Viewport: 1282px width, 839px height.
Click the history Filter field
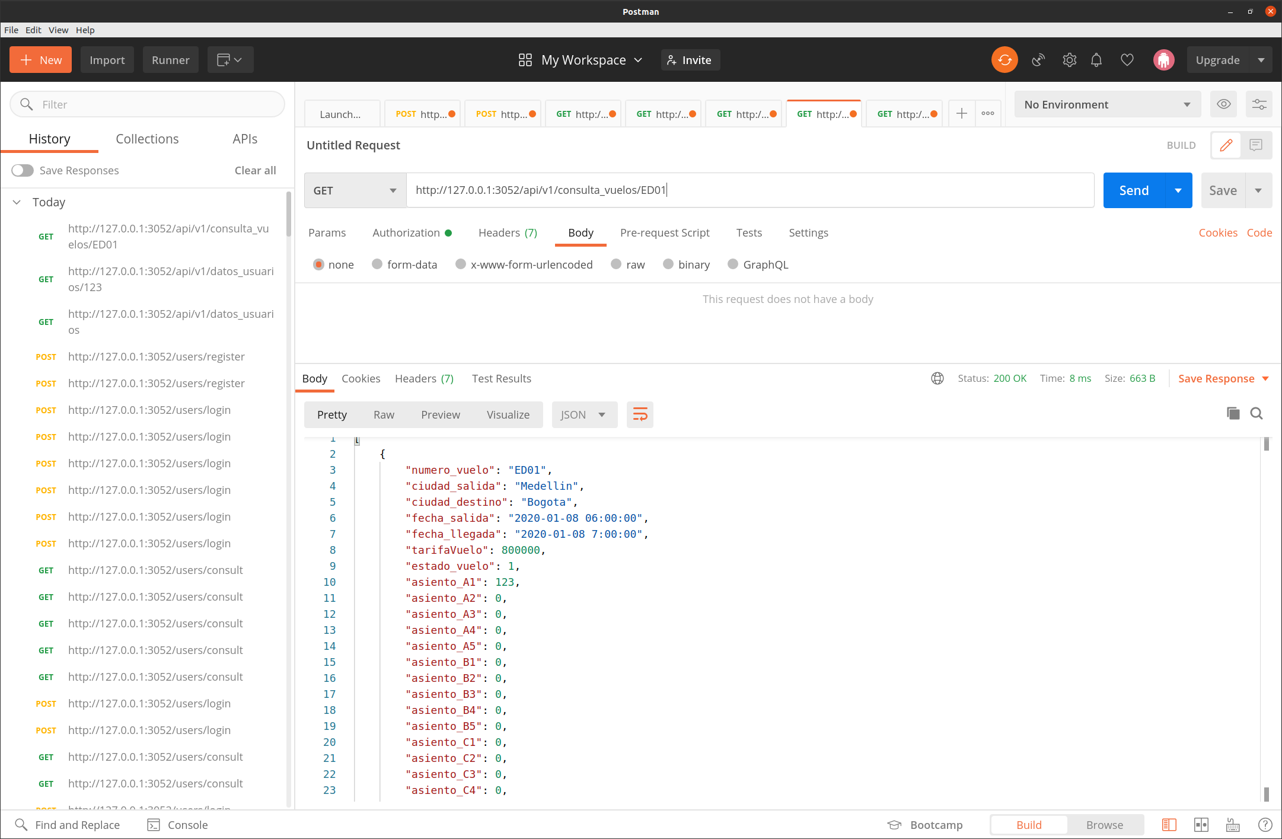pos(147,104)
